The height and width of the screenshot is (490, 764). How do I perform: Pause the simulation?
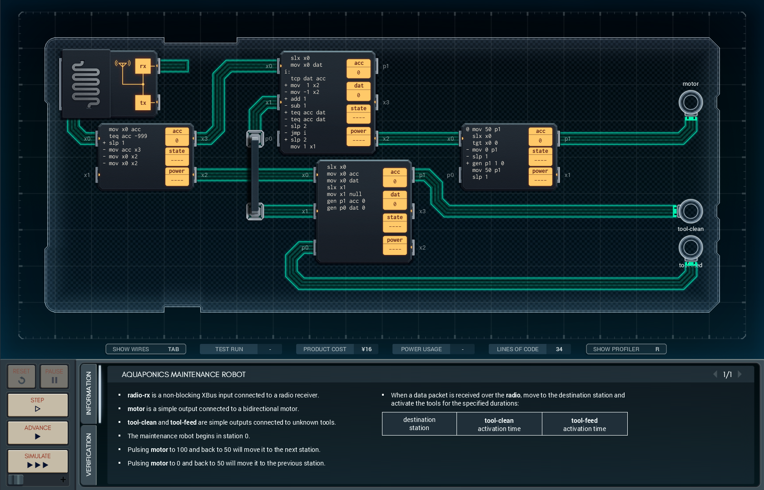[x=54, y=376]
